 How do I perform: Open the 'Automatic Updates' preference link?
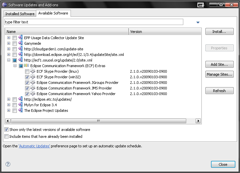[34, 146]
